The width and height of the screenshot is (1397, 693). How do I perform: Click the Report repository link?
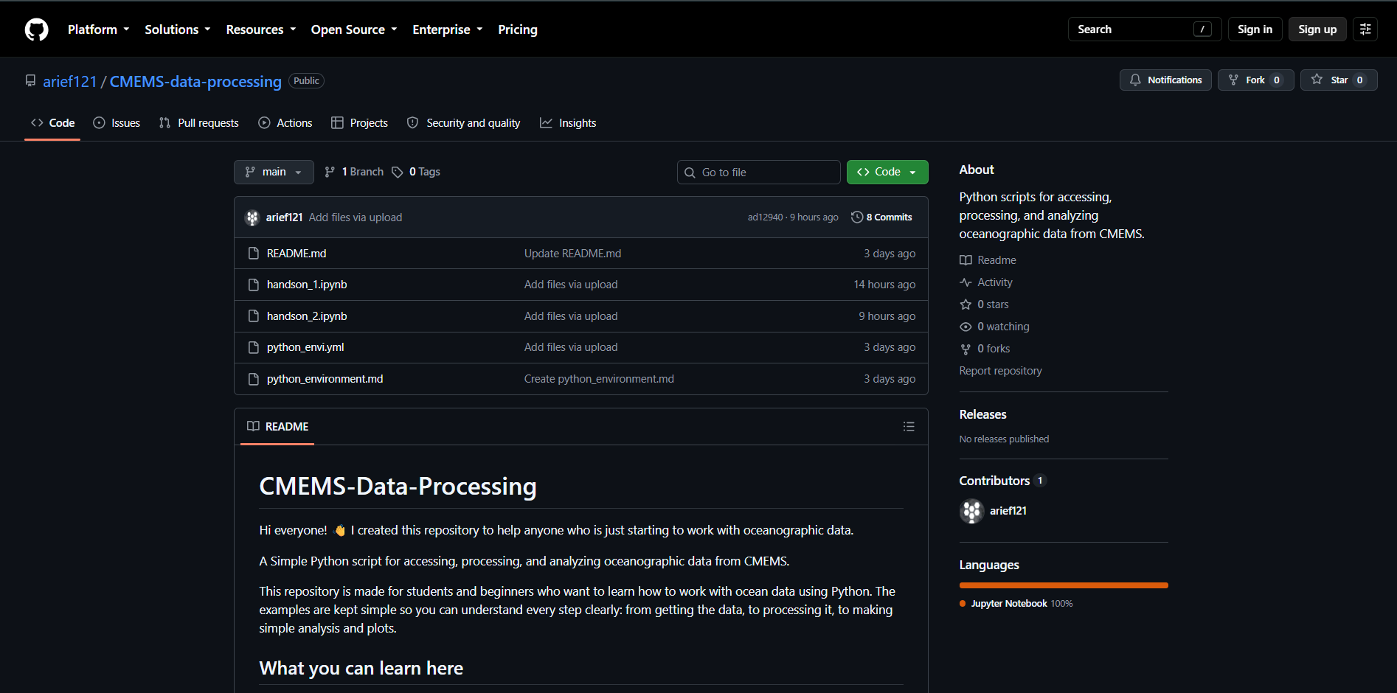pos(1001,371)
